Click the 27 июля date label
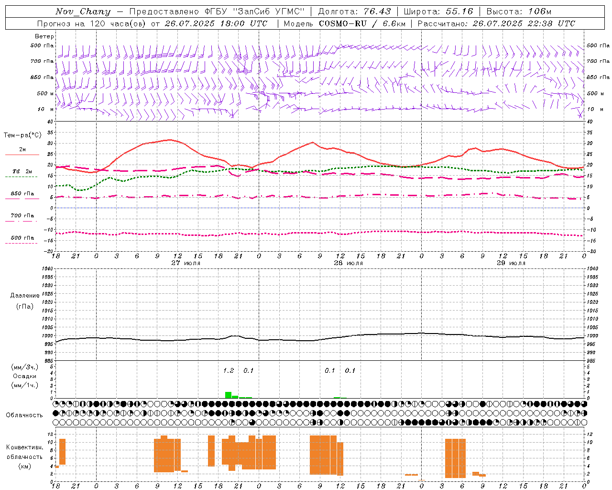Screen dimensions: 612x490 (186, 263)
